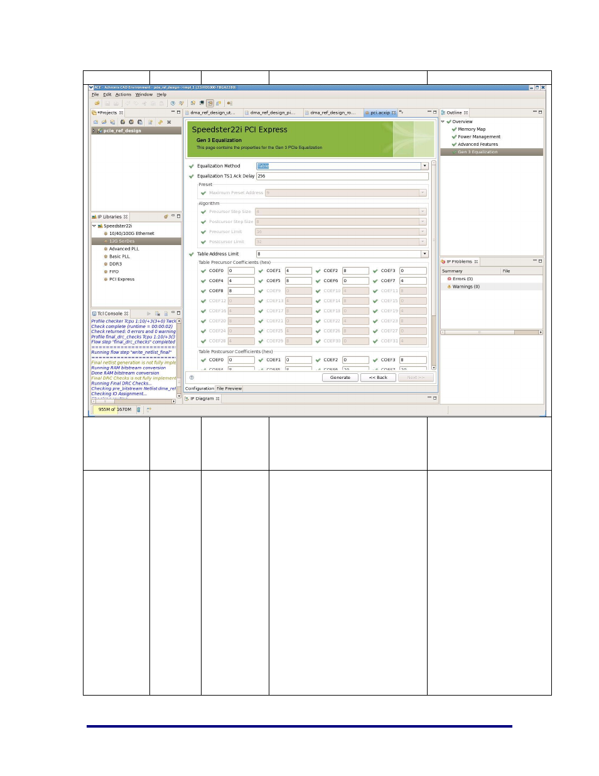Viewport: 599px width, 776px height.
Task: Go to Advanced Features in Outline
Action: [x=478, y=144]
